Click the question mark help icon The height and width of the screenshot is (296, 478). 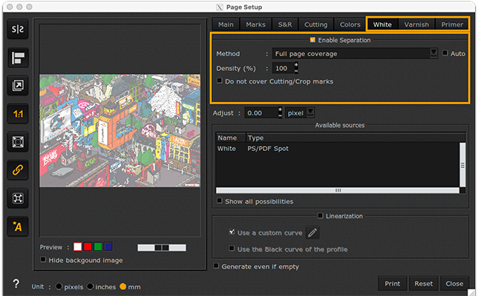16,283
